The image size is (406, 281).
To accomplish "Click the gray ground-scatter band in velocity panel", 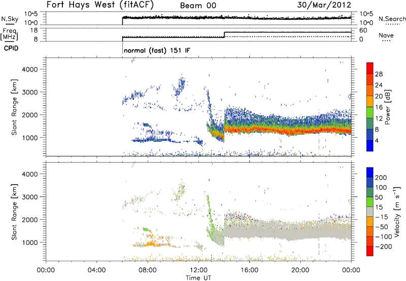I will click(x=287, y=230).
